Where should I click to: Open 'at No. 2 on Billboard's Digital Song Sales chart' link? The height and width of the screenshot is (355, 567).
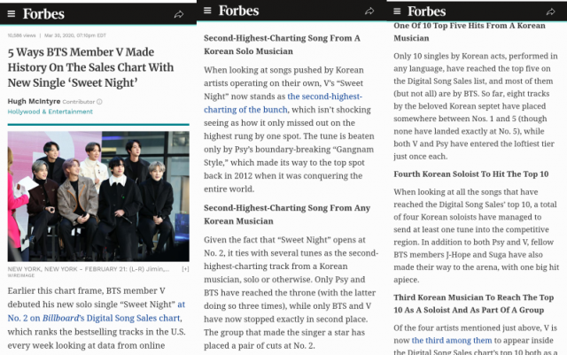tap(97, 312)
